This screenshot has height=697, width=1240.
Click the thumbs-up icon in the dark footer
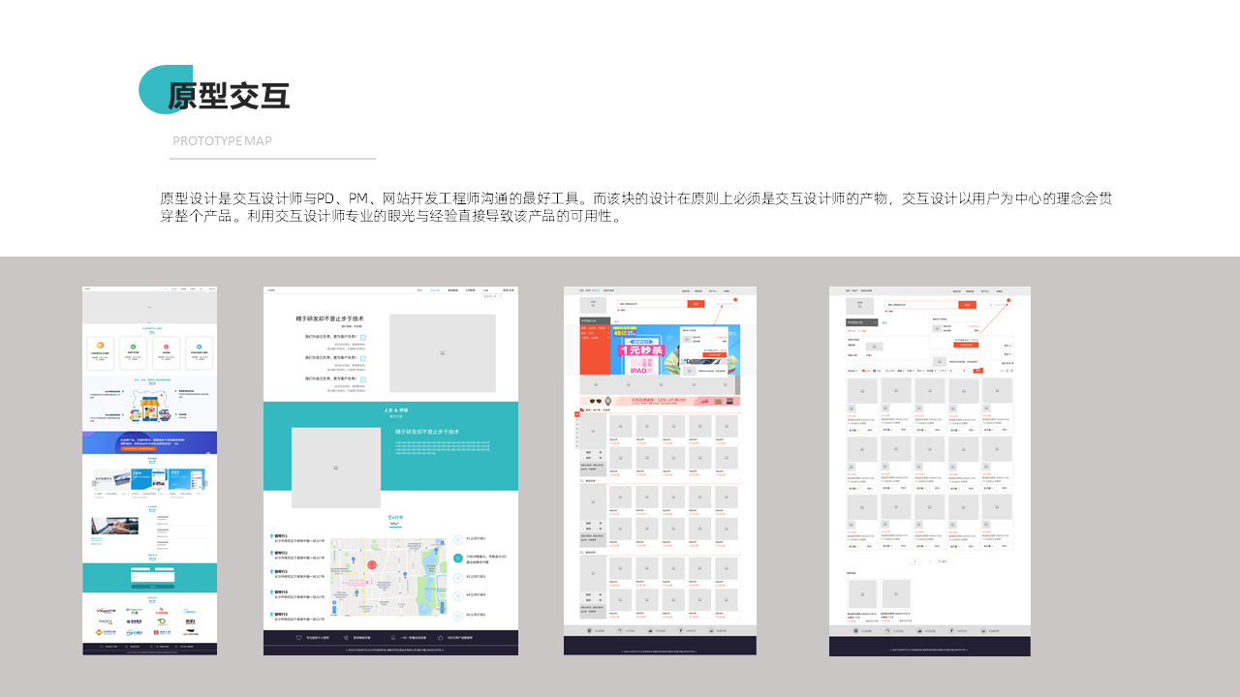point(441,638)
